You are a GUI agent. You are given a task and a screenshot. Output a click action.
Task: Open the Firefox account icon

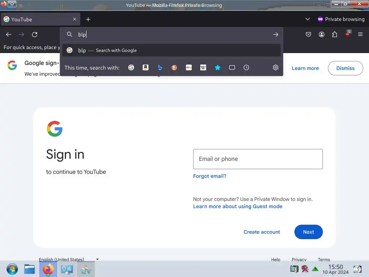tap(321, 35)
